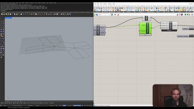Click the Undo arrow icon in Rhino toolbar
Image resolution: width=194 pixels, height=109 pixels.
[19, 14]
